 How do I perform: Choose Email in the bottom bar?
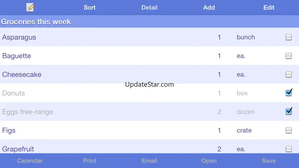click(149, 161)
